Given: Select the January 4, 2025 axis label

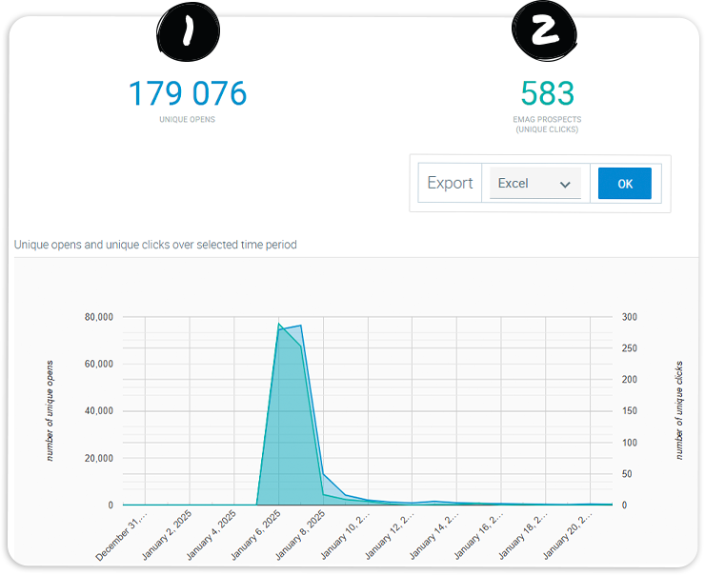Looking at the screenshot, I should [213, 535].
